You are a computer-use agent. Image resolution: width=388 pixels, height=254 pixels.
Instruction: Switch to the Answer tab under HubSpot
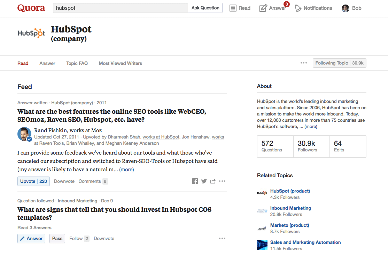click(47, 63)
